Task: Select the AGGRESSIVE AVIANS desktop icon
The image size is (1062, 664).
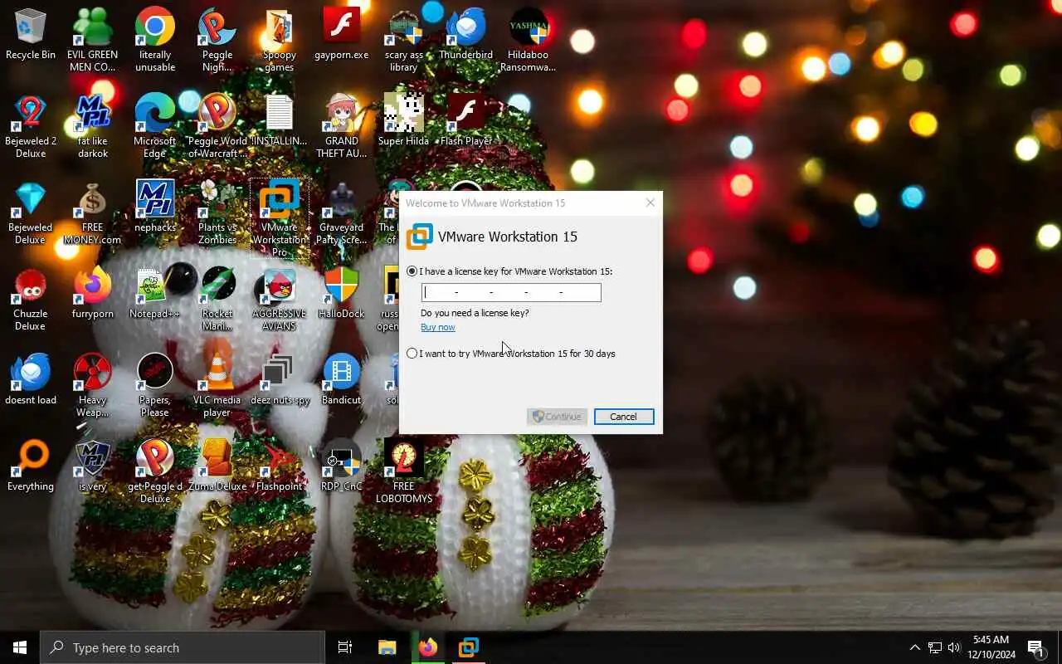Action: point(280,299)
